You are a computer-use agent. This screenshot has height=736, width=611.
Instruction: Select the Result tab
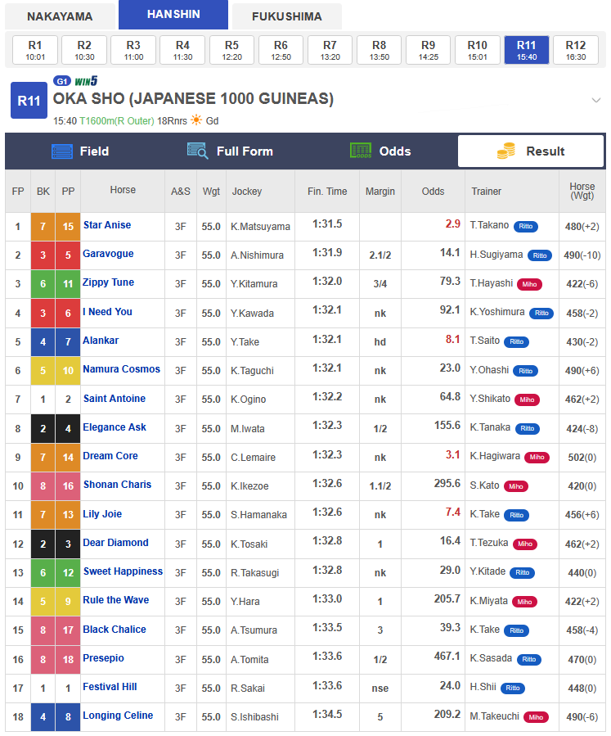tap(531, 151)
